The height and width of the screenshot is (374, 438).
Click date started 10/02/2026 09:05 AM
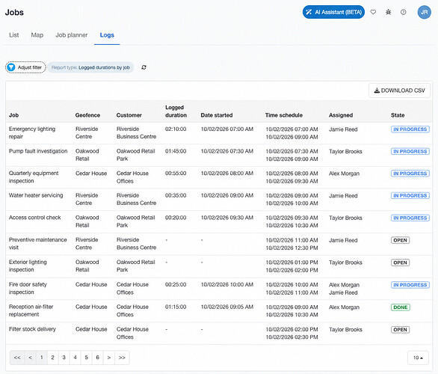226,307
